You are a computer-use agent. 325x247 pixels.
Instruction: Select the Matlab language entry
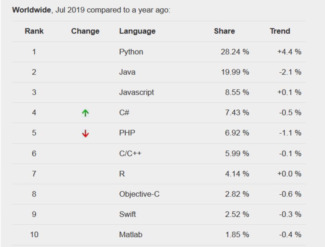click(131, 235)
